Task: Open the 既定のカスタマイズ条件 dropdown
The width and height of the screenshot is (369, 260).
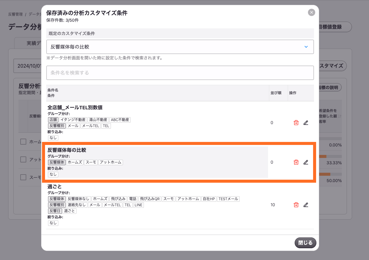Action: click(x=180, y=47)
